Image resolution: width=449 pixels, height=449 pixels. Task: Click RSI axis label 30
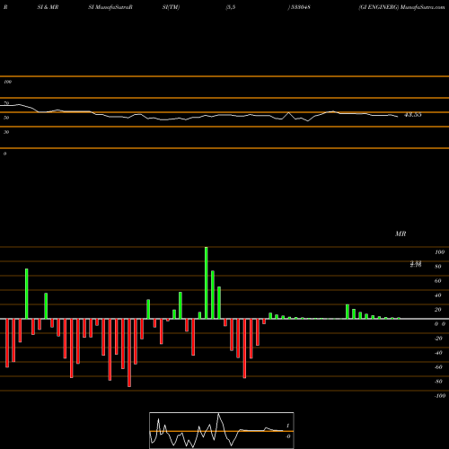click(x=6, y=132)
